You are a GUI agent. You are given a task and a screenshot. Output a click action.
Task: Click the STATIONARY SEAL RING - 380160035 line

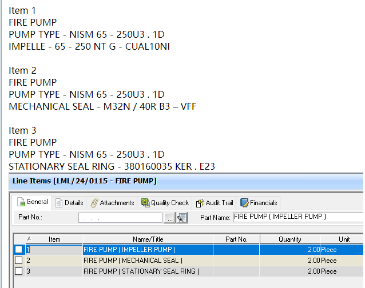point(112,166)
